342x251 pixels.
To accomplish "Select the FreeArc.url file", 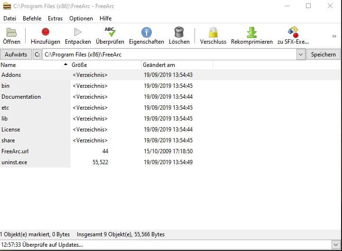I will (170, 151).
